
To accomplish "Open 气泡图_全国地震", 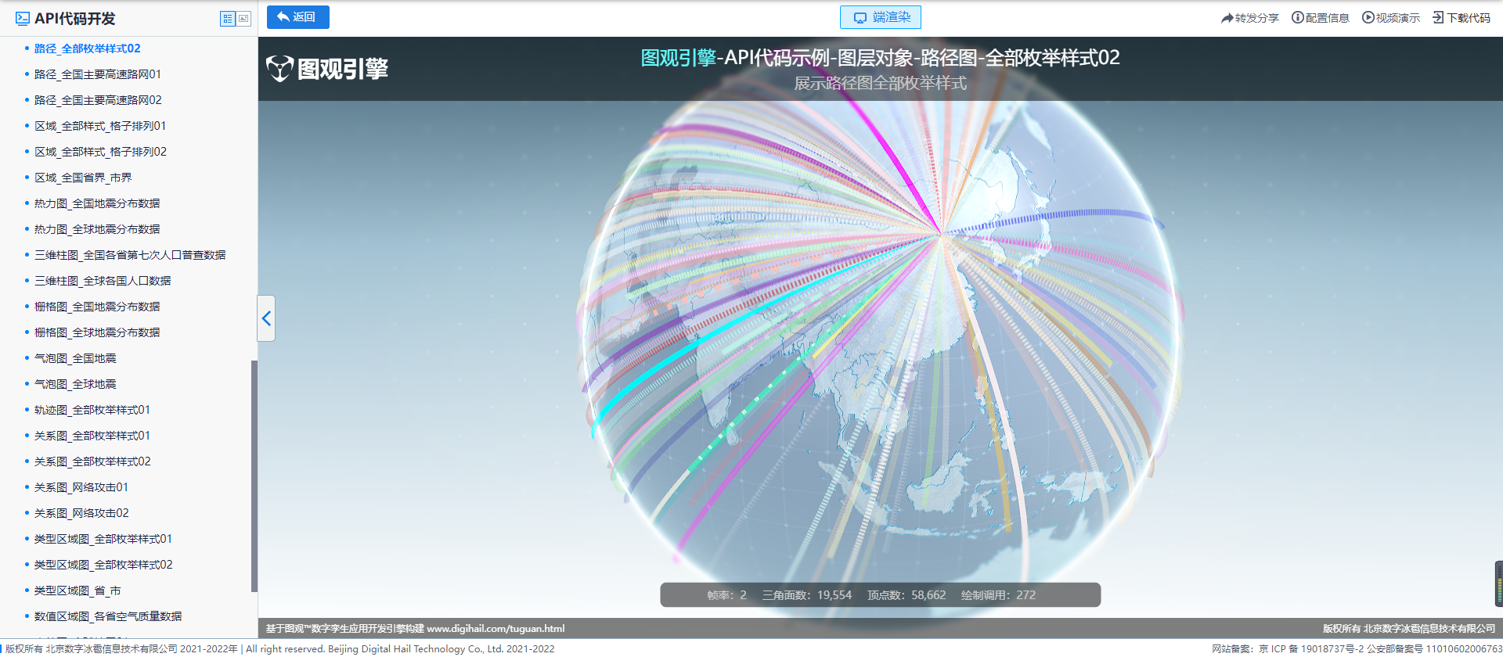I will [x=75, y=358].
